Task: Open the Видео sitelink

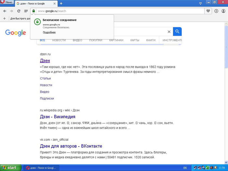Action: coord(45,92)
